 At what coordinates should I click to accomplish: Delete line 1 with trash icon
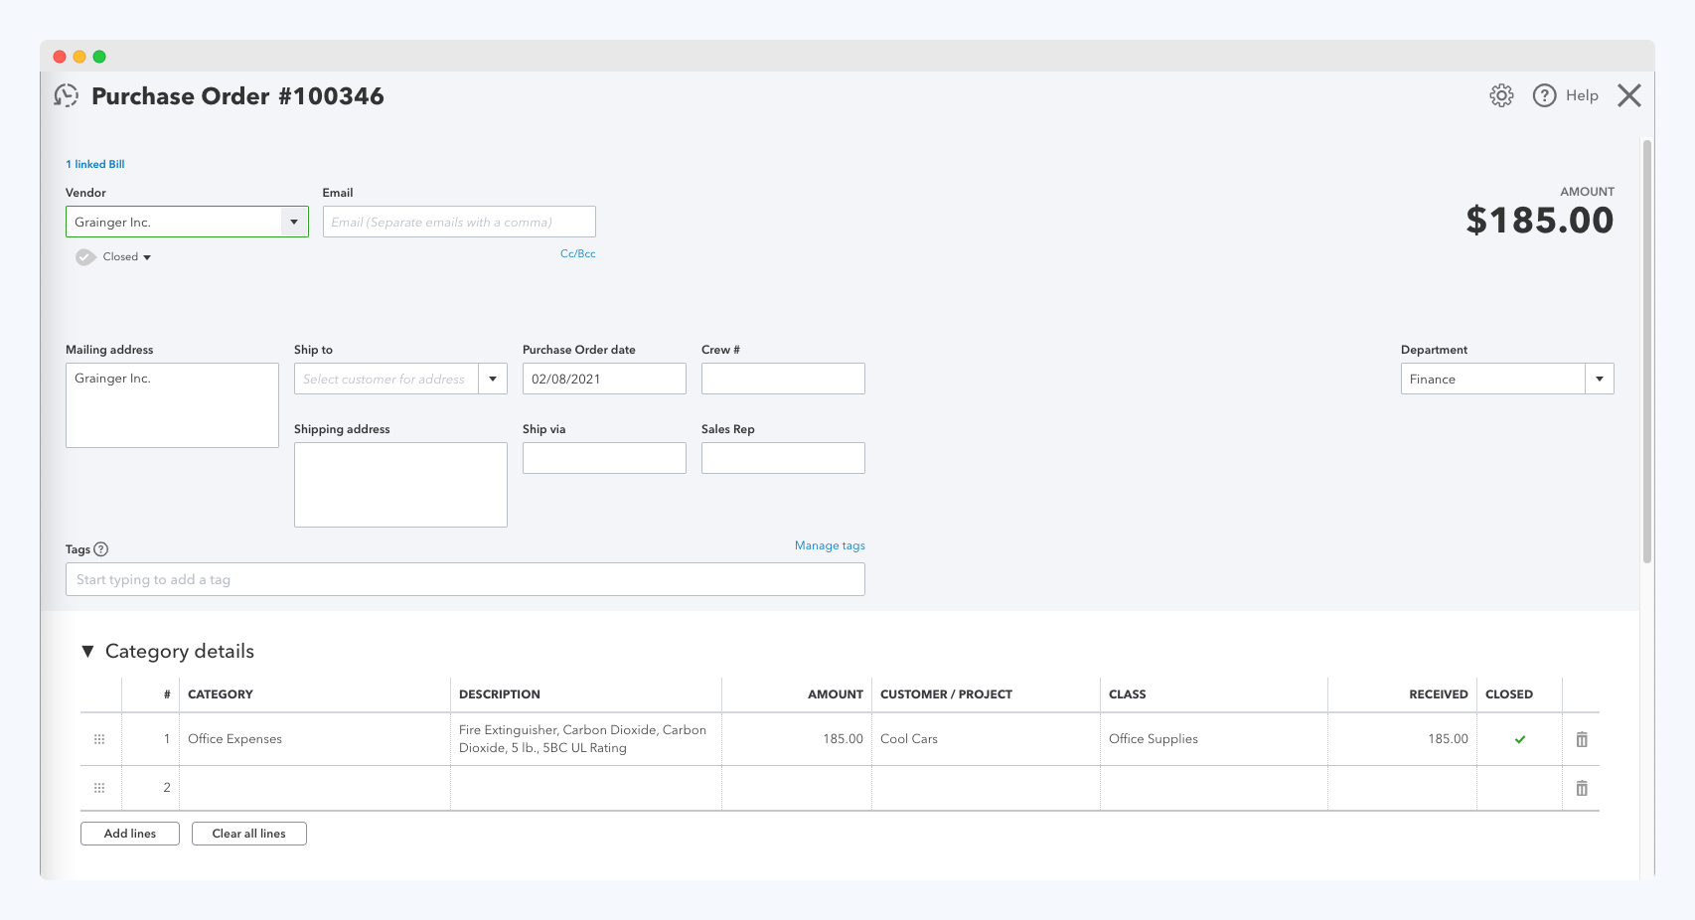coord(1582,739)
